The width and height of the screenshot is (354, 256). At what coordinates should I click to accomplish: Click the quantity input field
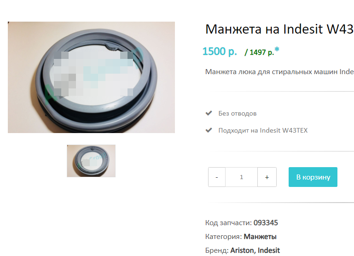[241, 177]
